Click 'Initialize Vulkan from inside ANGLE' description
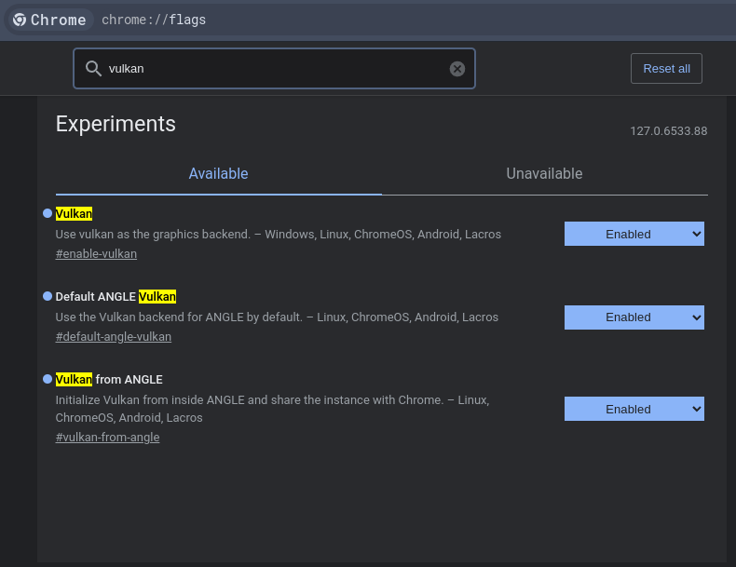Screen dimensions: 736x567 pos(272,409)
